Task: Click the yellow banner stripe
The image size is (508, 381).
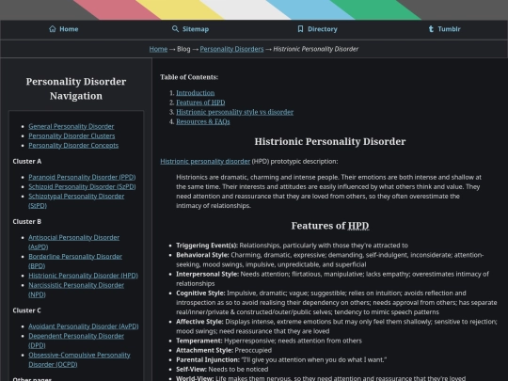Action: 180,9
